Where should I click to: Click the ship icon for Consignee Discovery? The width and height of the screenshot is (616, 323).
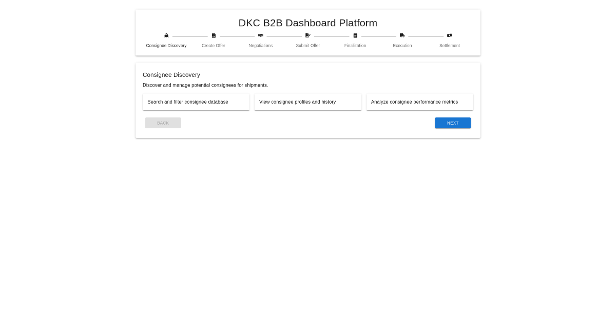pyautogui.click(x=166, y=35)
